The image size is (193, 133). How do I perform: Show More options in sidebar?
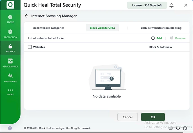(10, 92)
